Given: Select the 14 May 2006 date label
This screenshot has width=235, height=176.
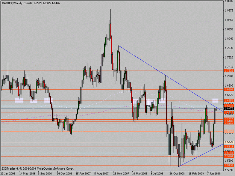Looking at the screenshot, I should (27, 173).
